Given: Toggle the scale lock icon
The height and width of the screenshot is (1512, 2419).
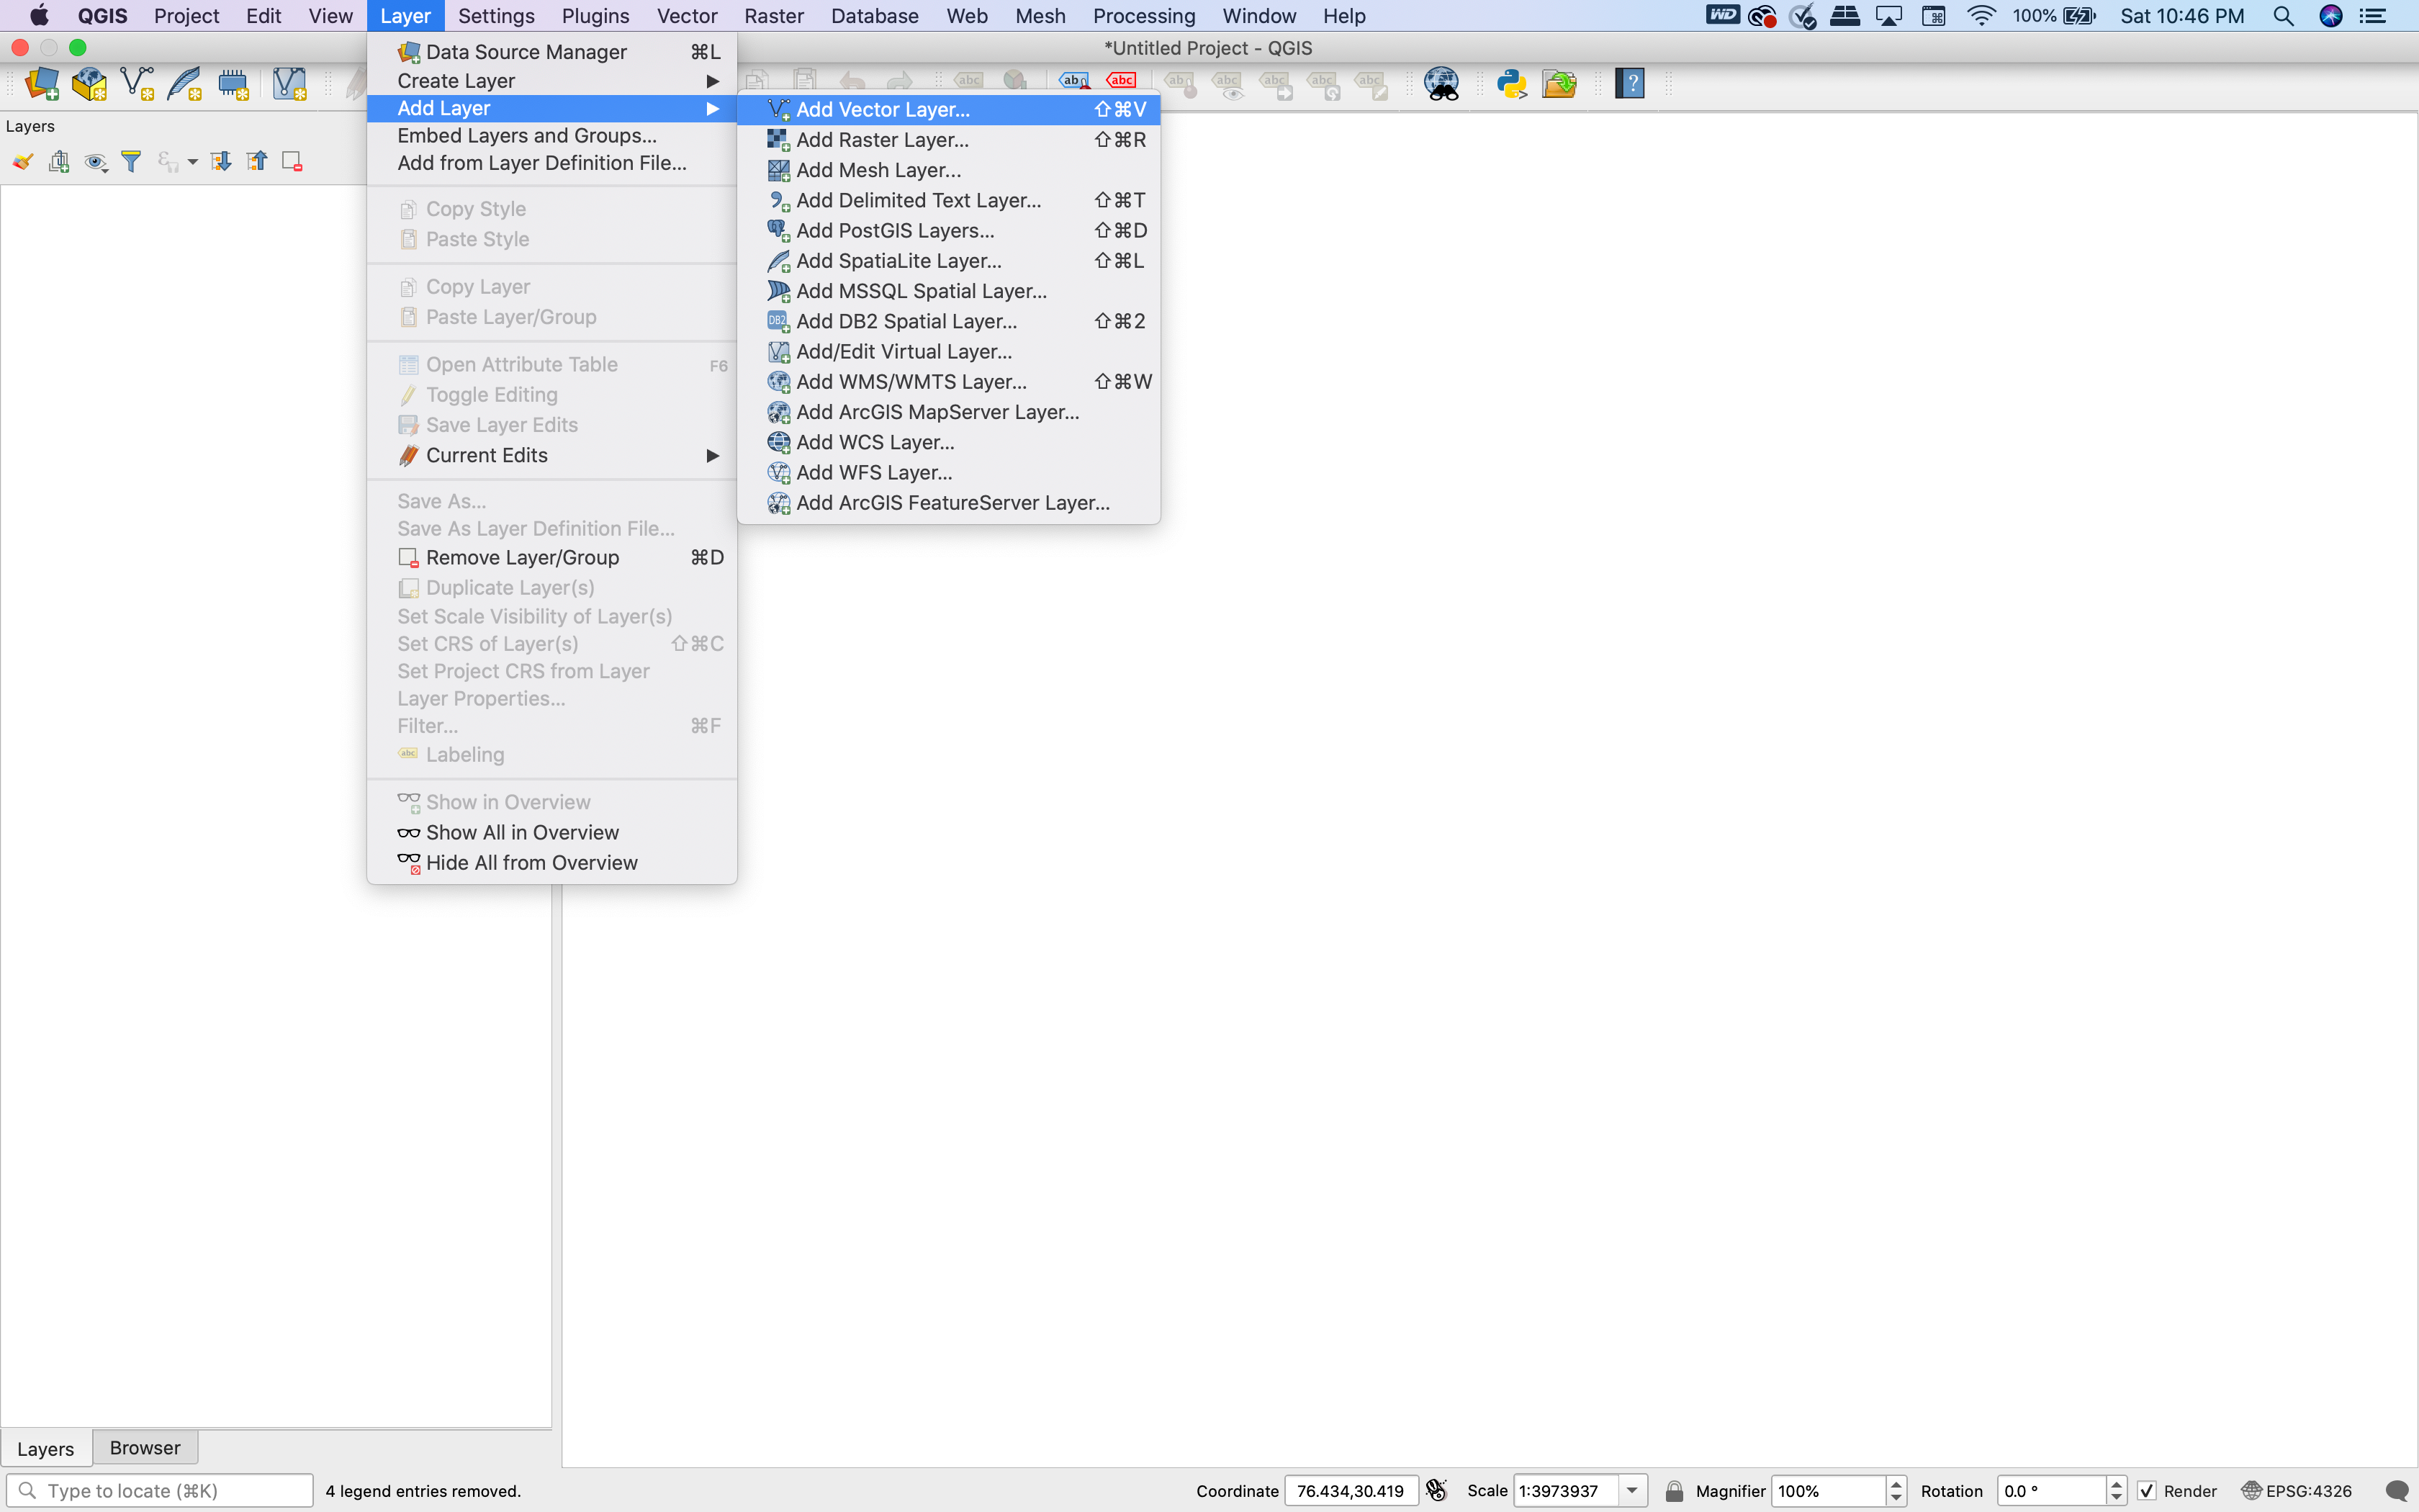Looking at the screenshot, I should pyautogui.click(x=1675, y=1491).
